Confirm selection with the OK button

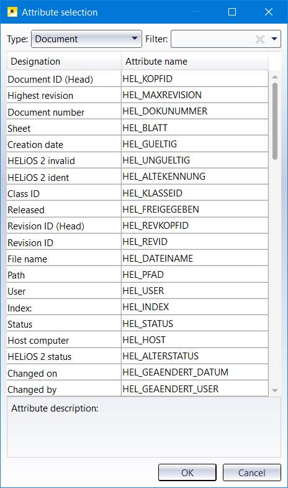point(187,472)
